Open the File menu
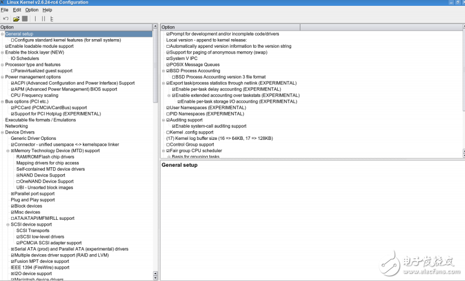 [5, 10]
